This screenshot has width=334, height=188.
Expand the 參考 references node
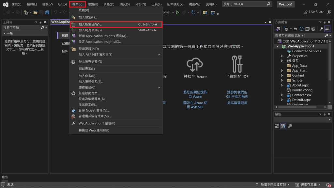[282, 61]
